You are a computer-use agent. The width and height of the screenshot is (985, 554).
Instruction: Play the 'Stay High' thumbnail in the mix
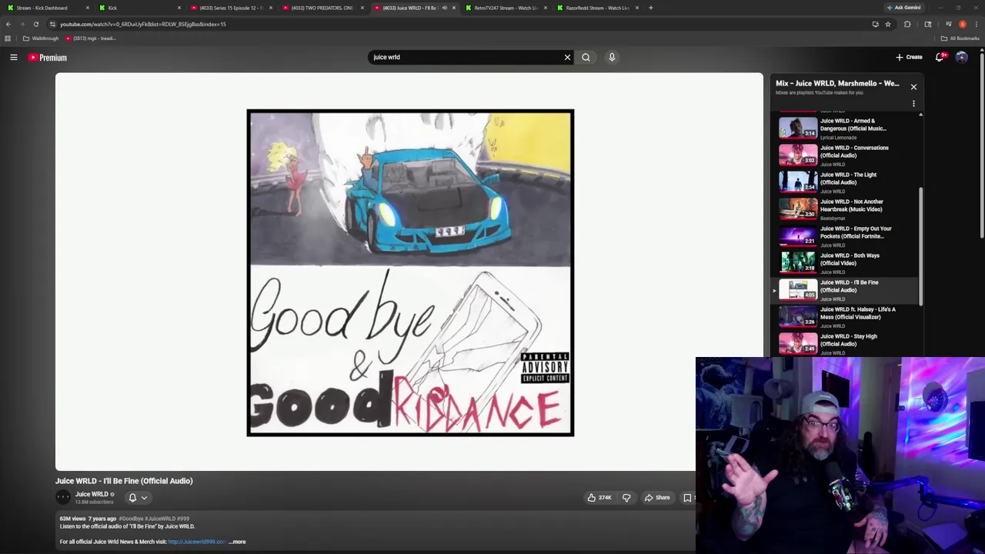click(x=798, y=342)
